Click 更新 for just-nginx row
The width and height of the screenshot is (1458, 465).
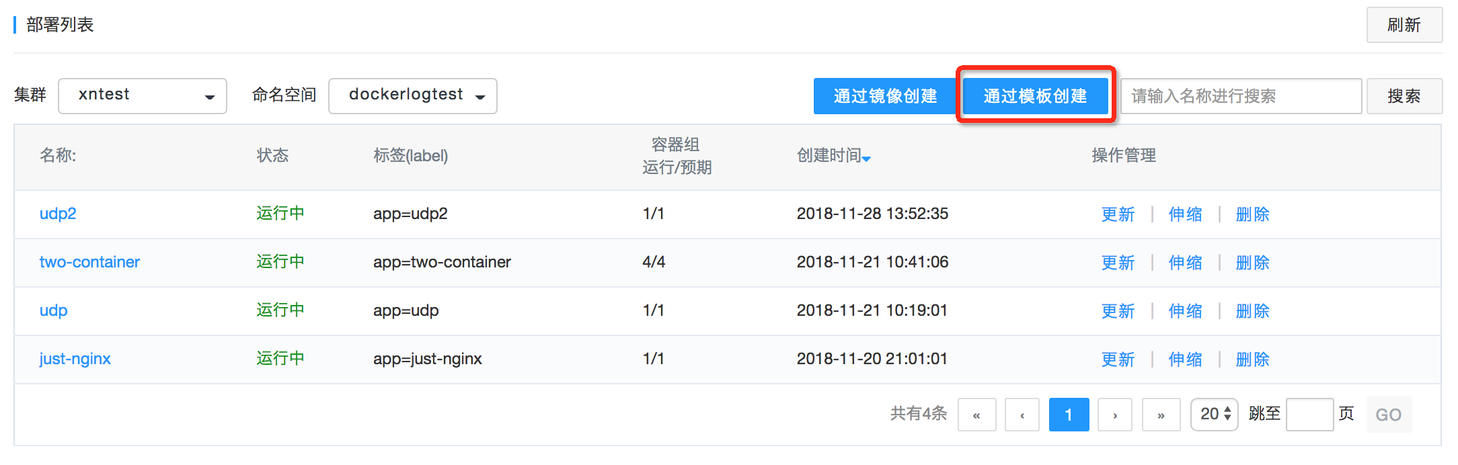click(x=1118, y=360)
